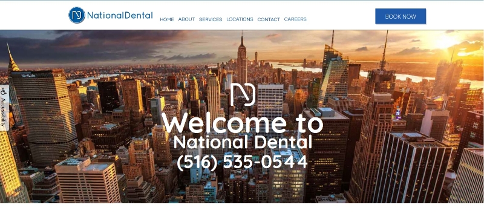The image size is (484, 222).
Task: Select LOCATIONS in the navigation bar
Action: pos(240,19)
